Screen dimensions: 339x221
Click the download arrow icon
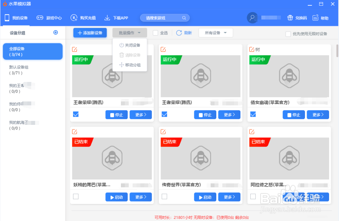107,18
